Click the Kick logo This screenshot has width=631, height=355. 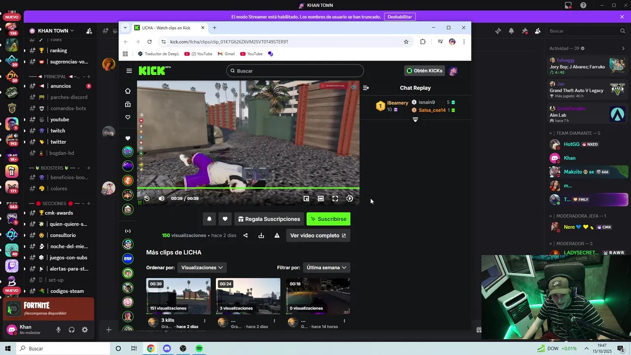(154, 71)
